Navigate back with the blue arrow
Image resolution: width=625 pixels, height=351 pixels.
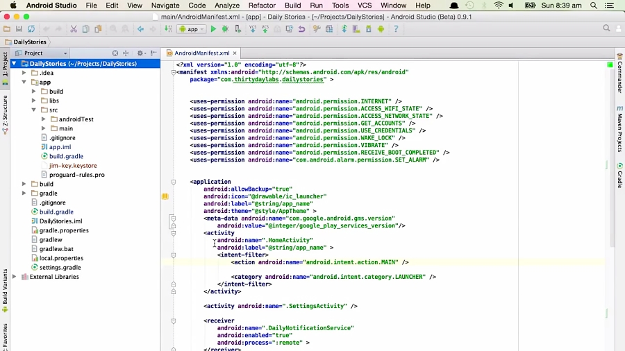[x=140, y=29]
